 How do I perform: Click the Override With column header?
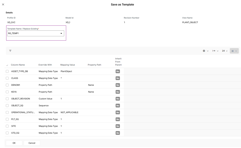coord(45,65)
